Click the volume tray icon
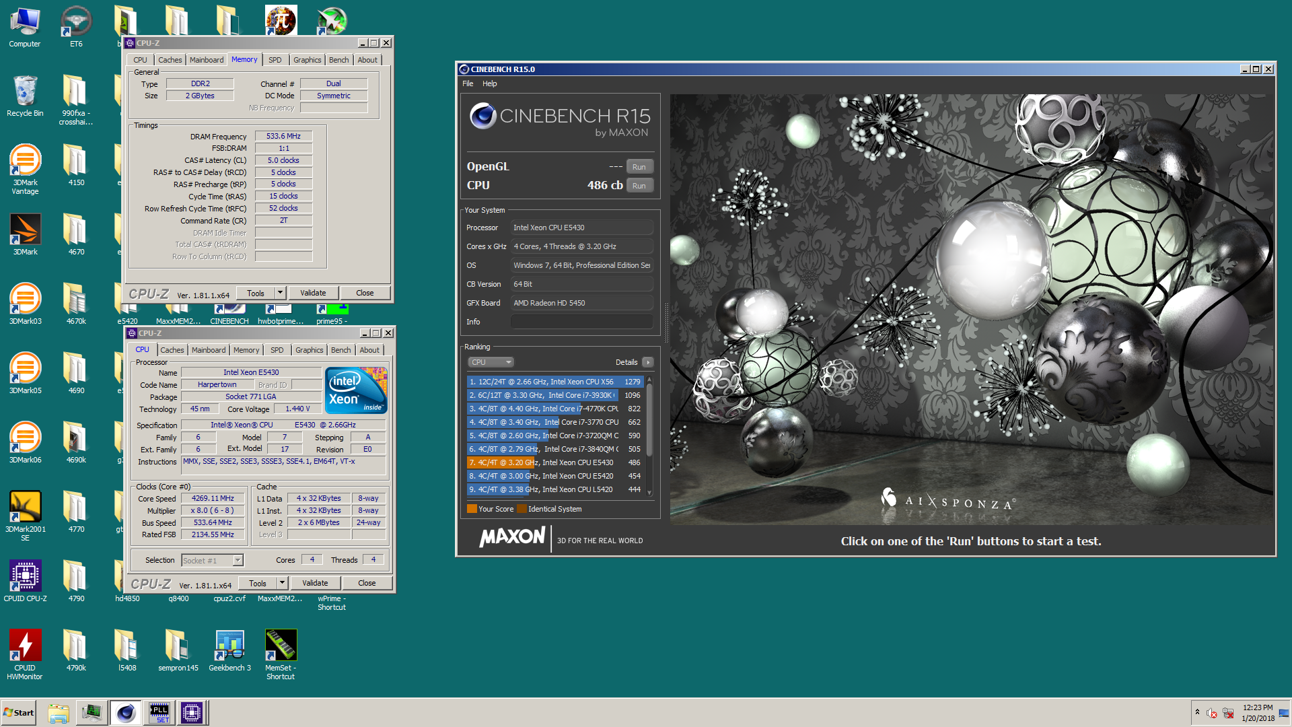This screenshot has height=727, width=1292. click(x=1212, y=713)
